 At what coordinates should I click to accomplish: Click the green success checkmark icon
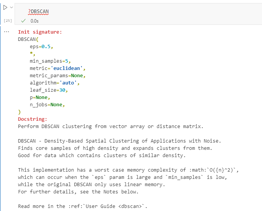23,21
